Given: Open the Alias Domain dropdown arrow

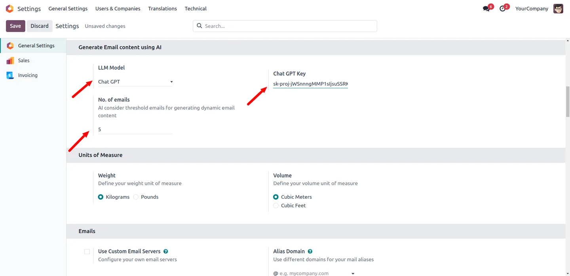Looking at the screenshot, I should coord(353,273).
